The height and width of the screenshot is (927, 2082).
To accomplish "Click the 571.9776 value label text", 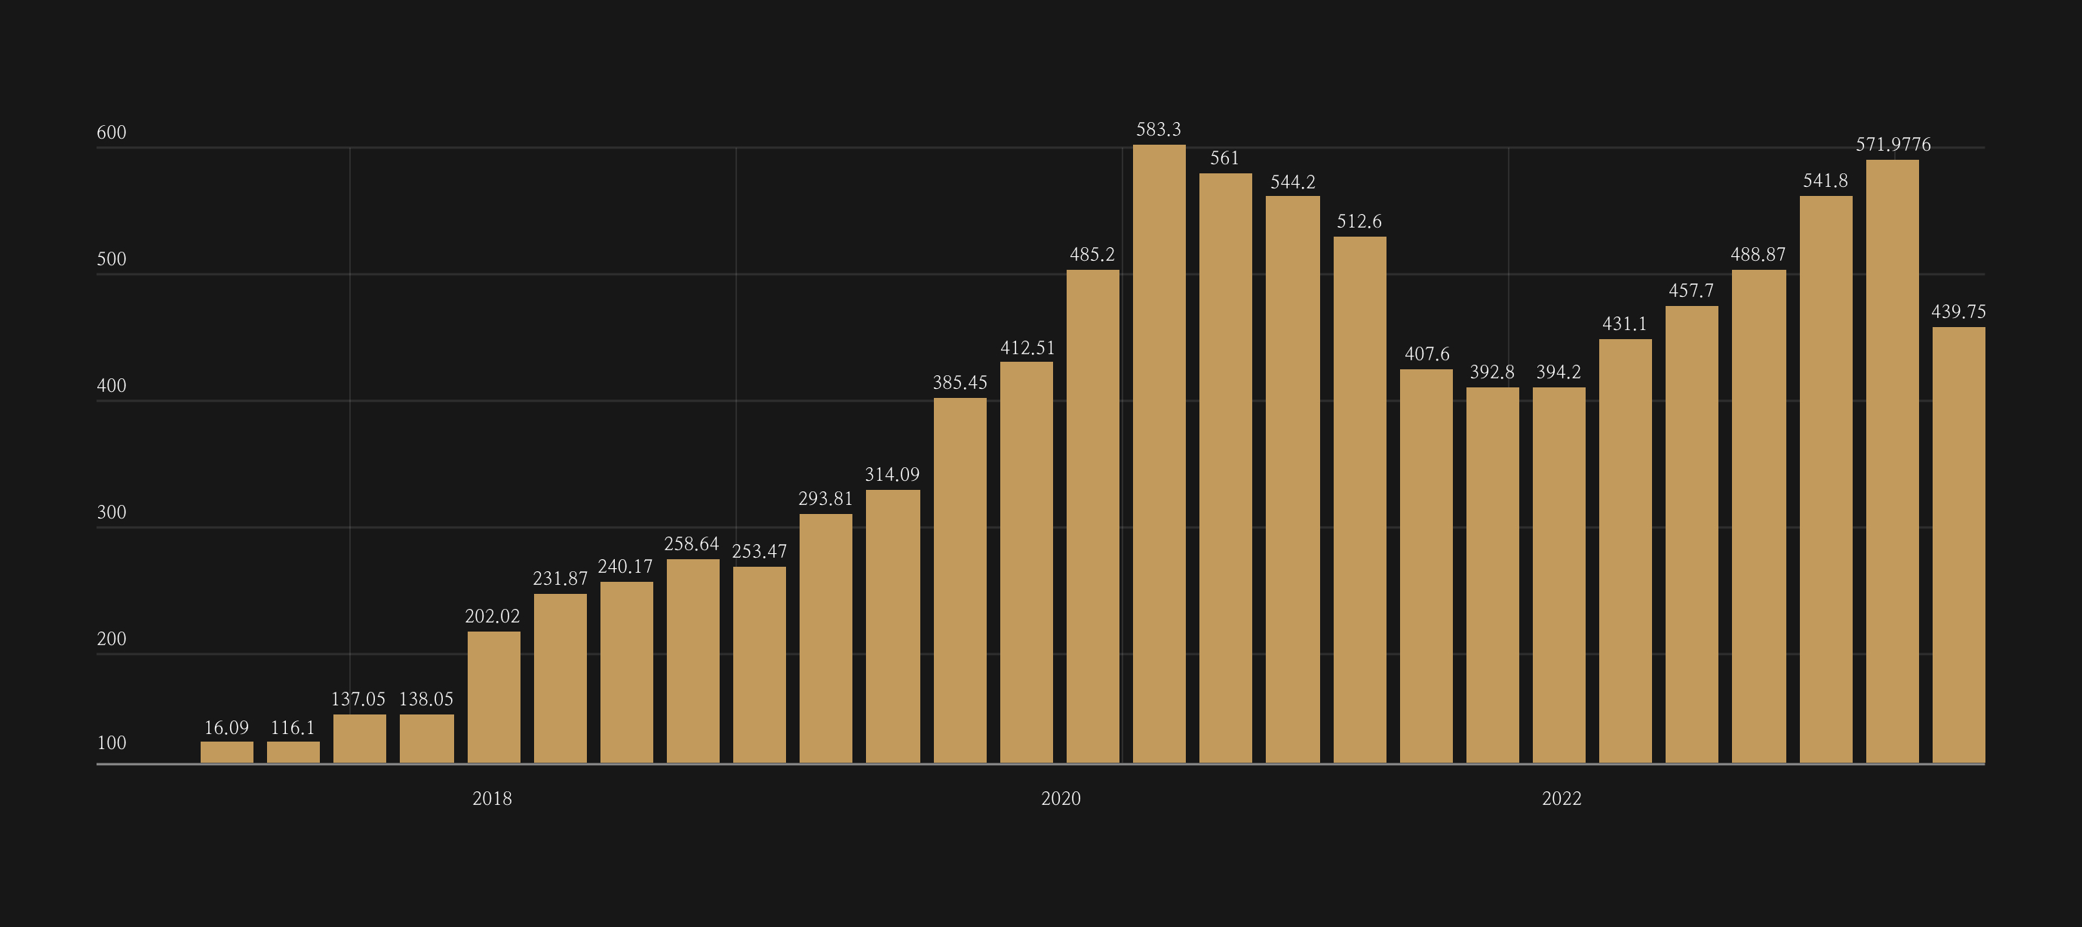I will [1893, 145].
